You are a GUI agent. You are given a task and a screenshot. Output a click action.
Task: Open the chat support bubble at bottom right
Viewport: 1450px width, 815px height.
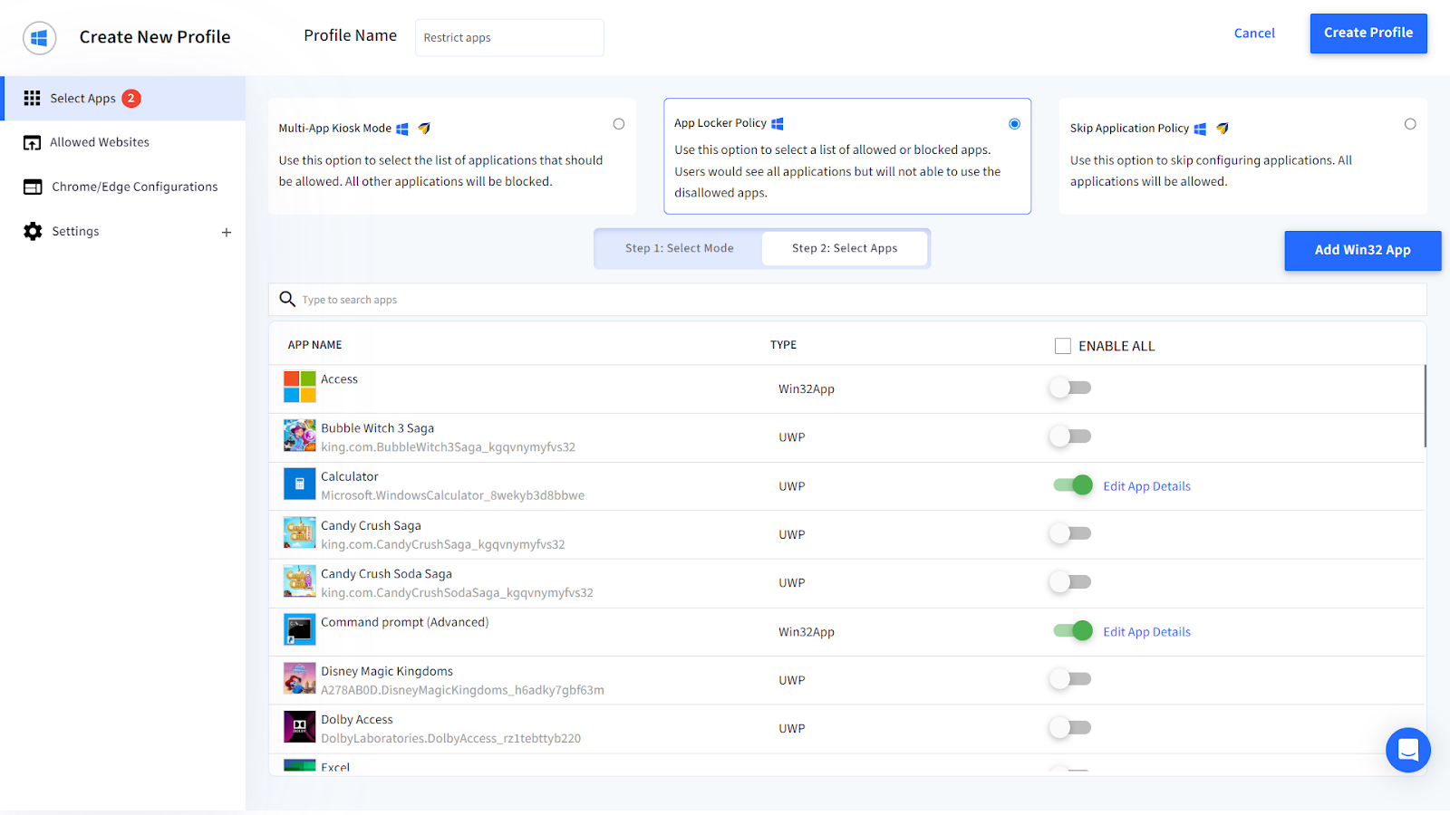1407,750
